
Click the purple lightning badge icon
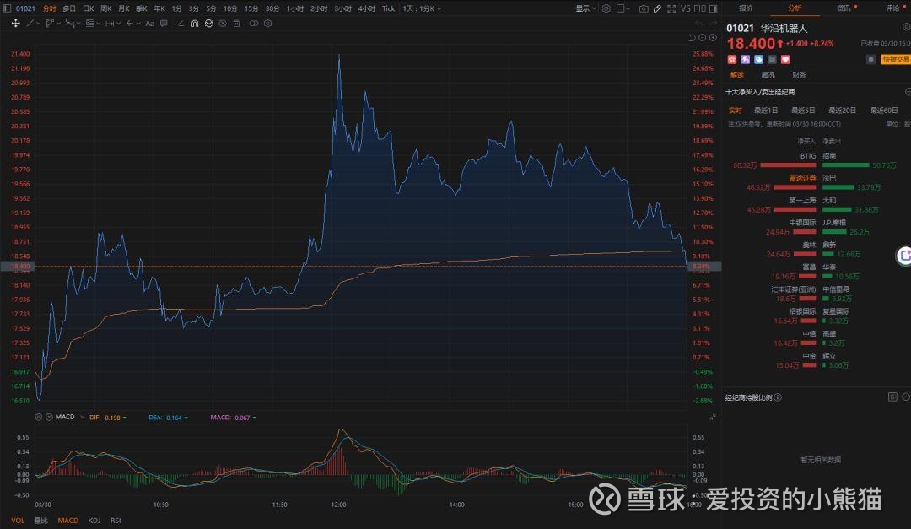(746, 59)
